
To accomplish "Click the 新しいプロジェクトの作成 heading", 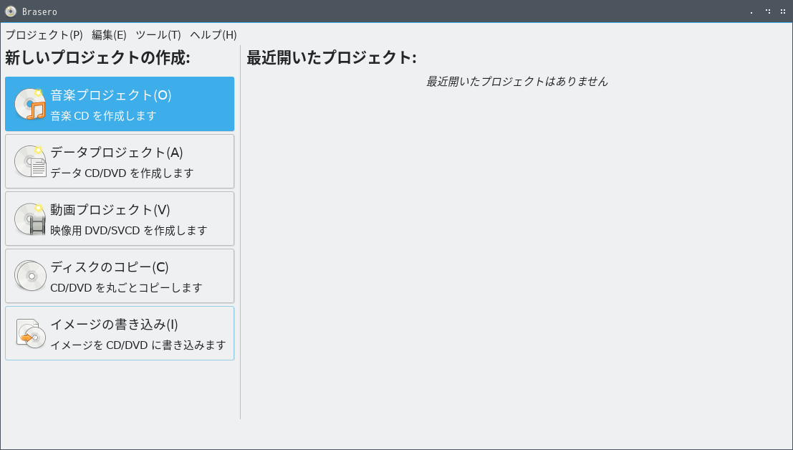I will 97,57.
